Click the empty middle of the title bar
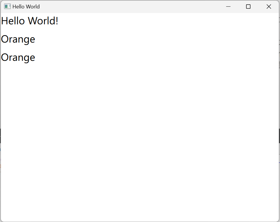Viewport: 280px width, 222px height. (130, 6)
